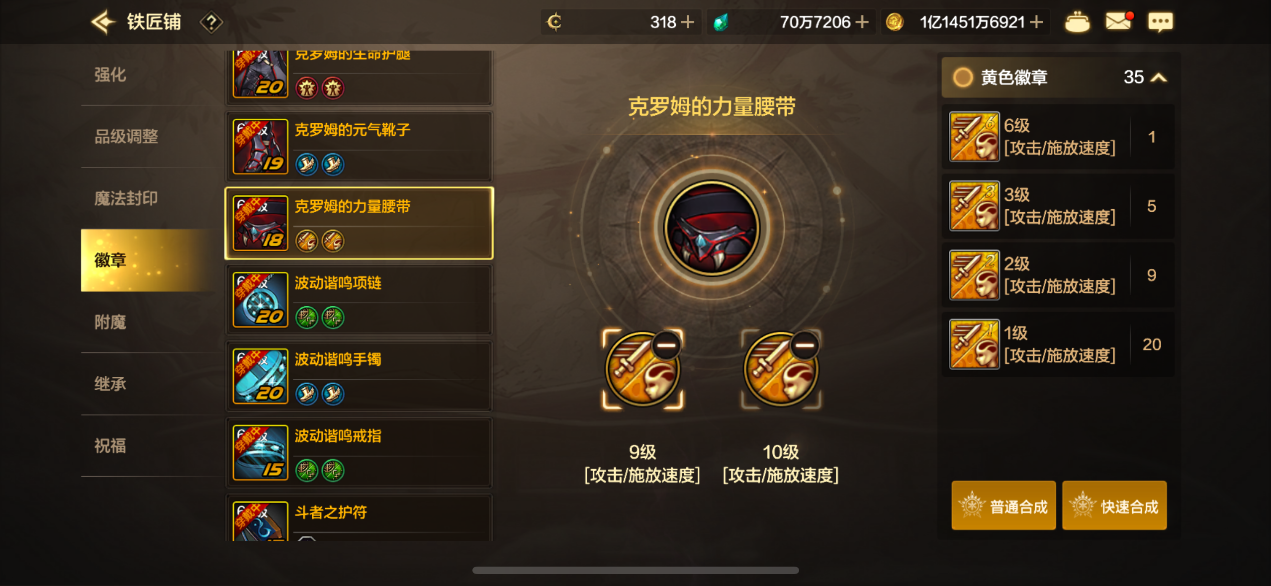Screen dimensions: 1271x586
Task: Add more gems with plus icon
Action: point(862,22)
